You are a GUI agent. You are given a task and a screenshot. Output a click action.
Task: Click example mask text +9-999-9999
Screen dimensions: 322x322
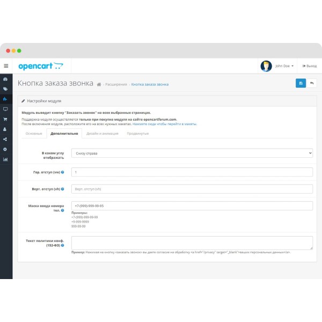80,222
